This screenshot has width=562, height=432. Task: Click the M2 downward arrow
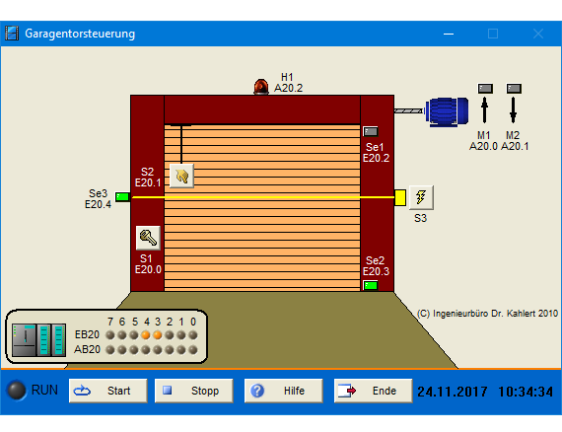[x=514, y=110]
